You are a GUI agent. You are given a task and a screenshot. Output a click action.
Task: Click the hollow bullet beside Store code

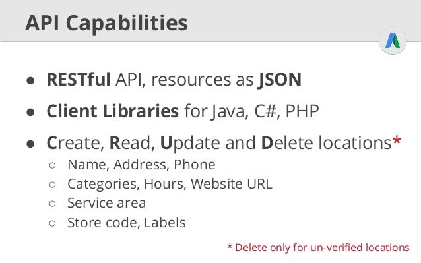point(53,223)
